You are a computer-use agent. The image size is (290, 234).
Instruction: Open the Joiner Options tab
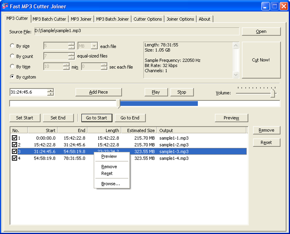180,19
